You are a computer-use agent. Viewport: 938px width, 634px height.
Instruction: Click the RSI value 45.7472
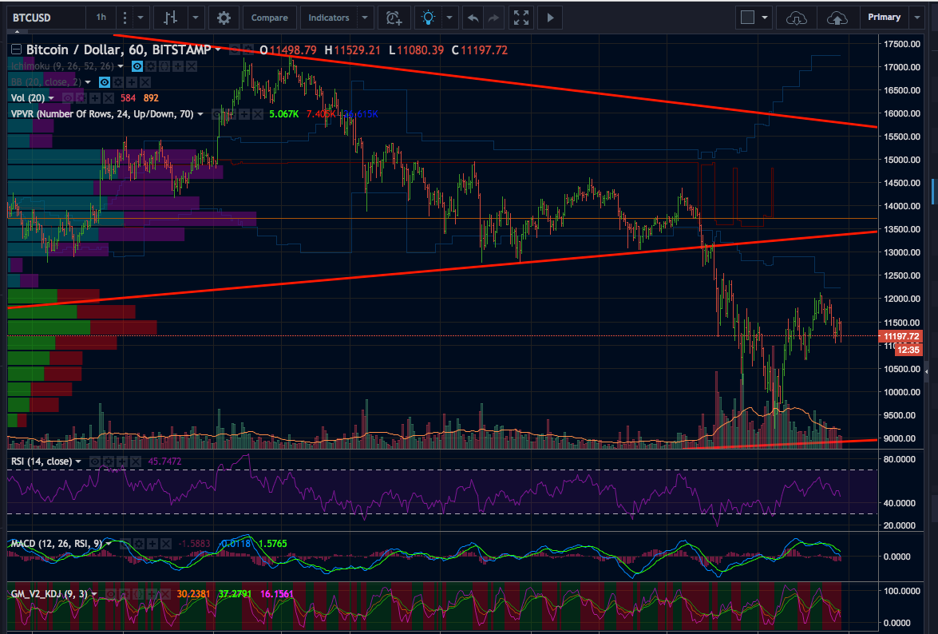164,462
